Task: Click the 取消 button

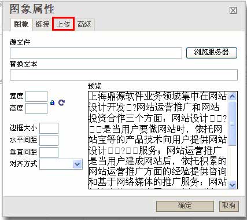Action: point(228,206)
